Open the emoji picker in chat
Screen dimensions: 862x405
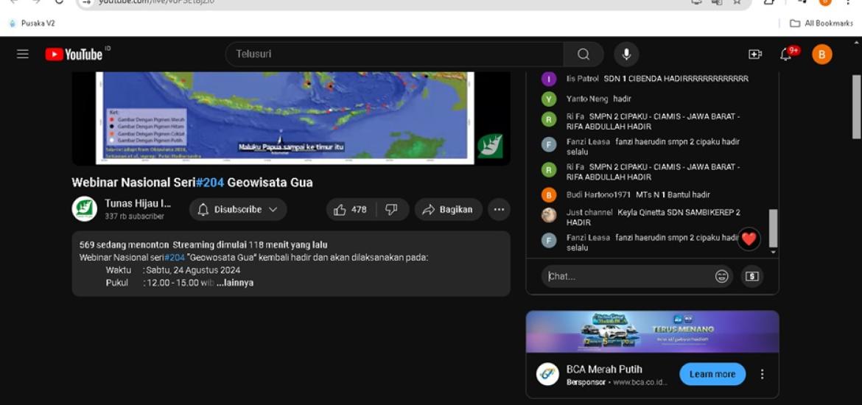(x=722, y=276)
